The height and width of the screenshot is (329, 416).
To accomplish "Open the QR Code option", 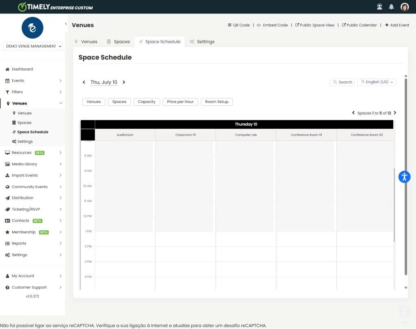I will pos(238,25).
